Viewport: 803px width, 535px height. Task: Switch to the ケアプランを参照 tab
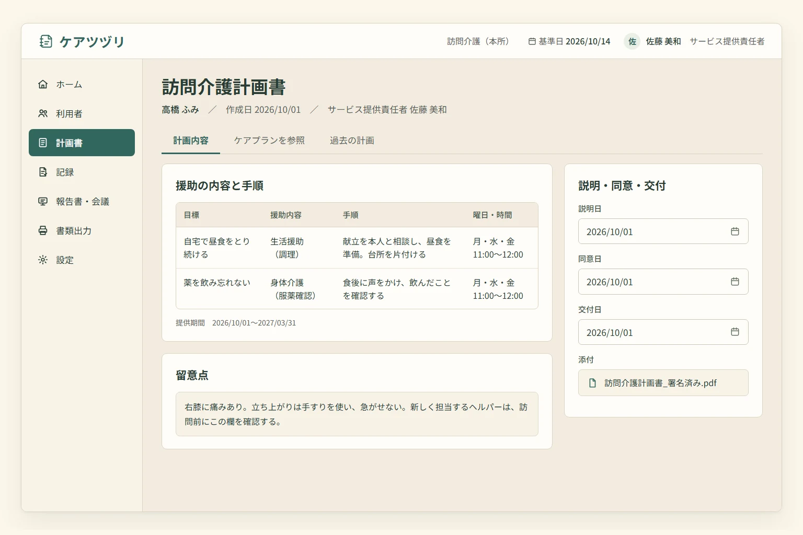tap(269, 141)
